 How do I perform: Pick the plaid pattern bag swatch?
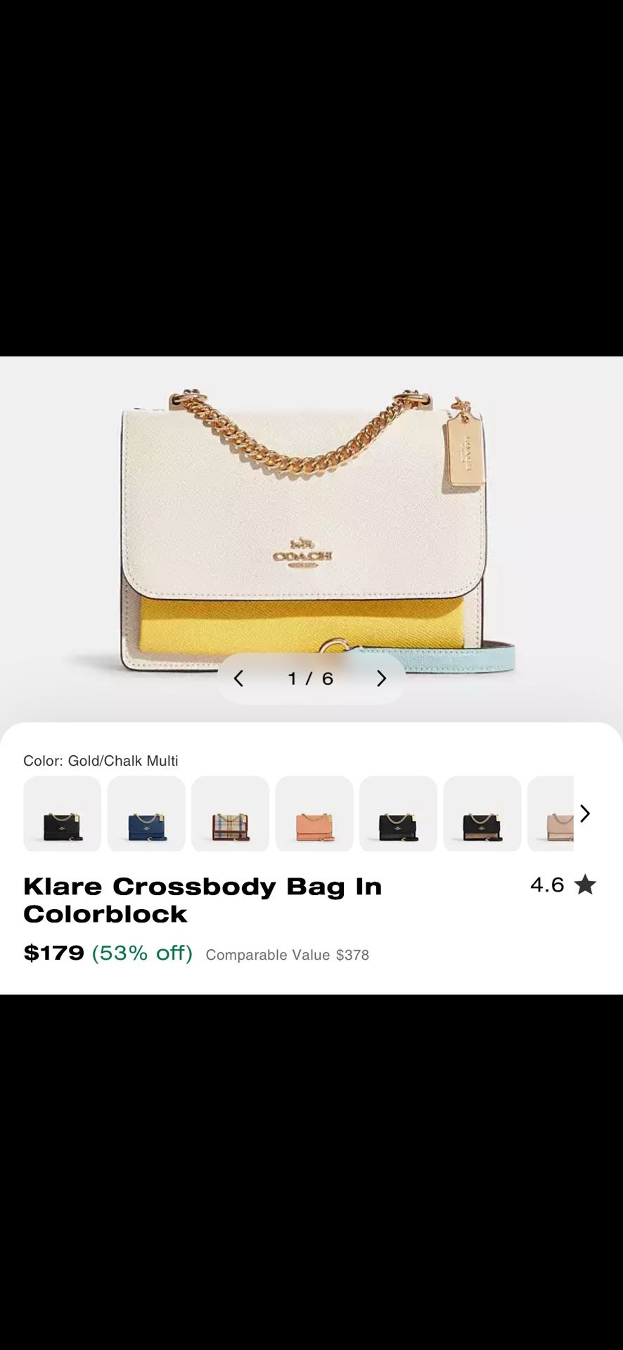(231, 814)
